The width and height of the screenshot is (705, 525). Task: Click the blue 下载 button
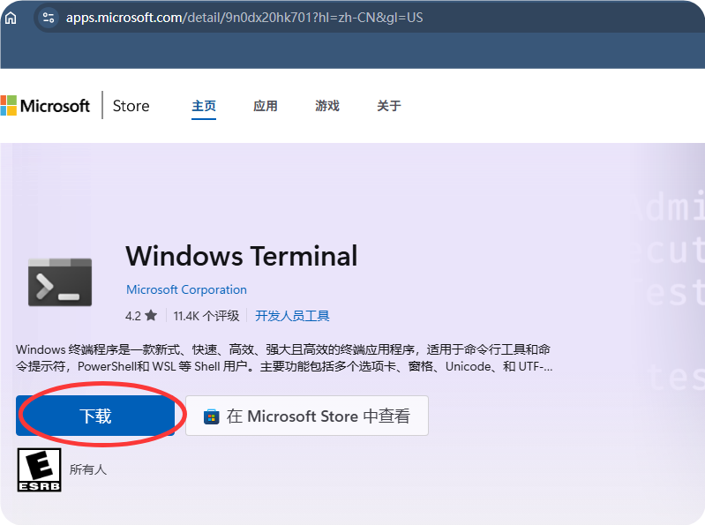(95, 416)
